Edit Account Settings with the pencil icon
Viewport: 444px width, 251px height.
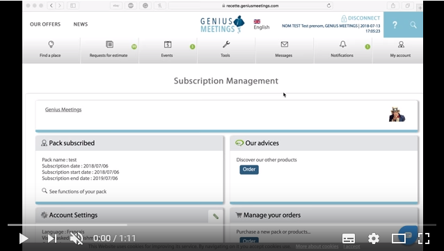(216, 216)
